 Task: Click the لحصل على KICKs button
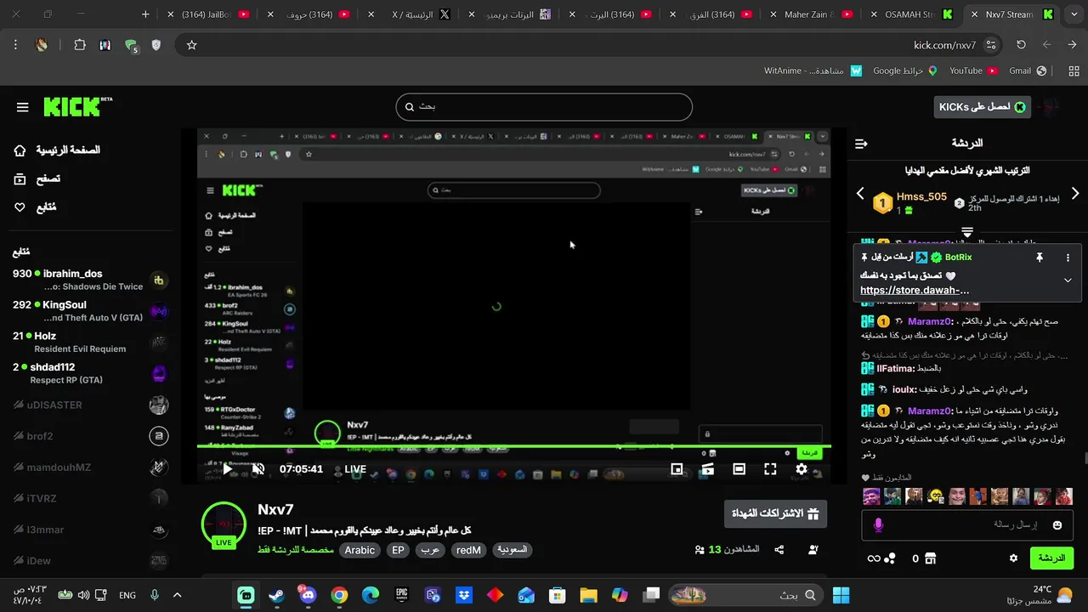point(982,107)
